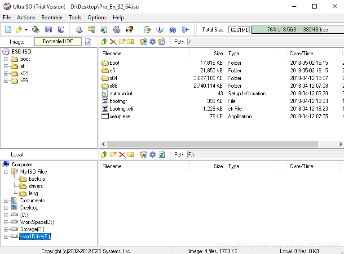344x254 pixels.
Task: Collapse the My ISO Files node
Action: [6, 172]
